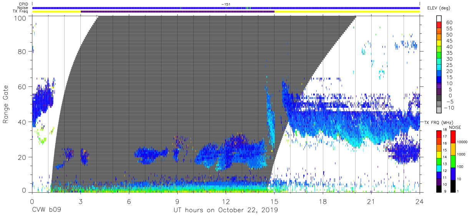Click the 25 label on ELEV color bar
The width and height of the screenshot is (472, 218).
tap(449, 65)
